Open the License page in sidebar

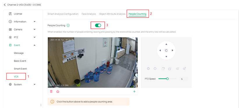18,14
